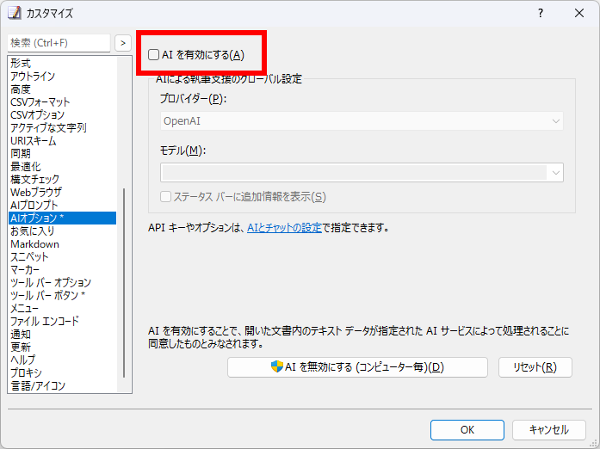
Task: Click the ? help button in title bar
Action: coord(541,13)
